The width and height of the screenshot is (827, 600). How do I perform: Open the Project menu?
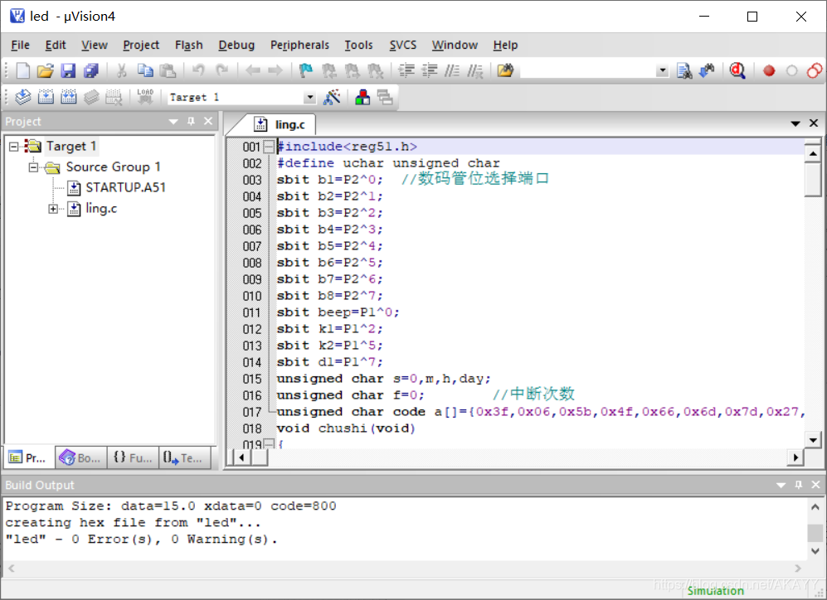tap(141, 46)
